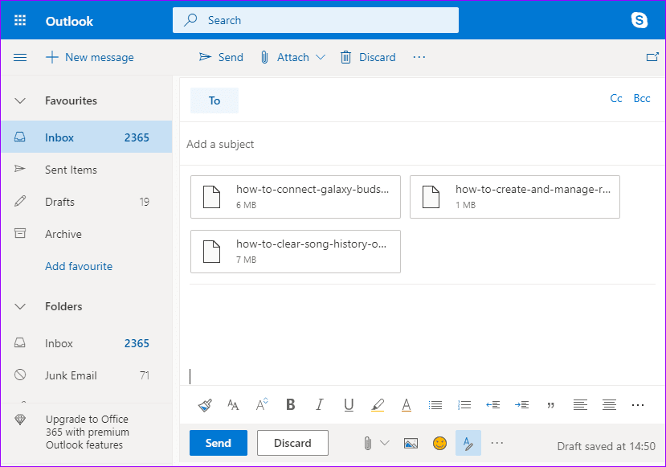Collapse the Favourites section
The width and height of the screenshot is (666, 467).
(20, 100)
